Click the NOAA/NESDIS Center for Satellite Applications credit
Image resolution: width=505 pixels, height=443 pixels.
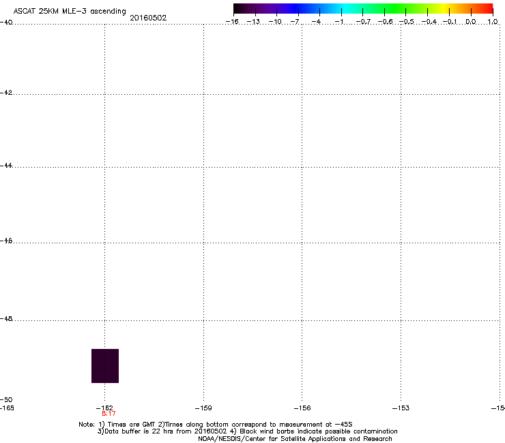295,439
